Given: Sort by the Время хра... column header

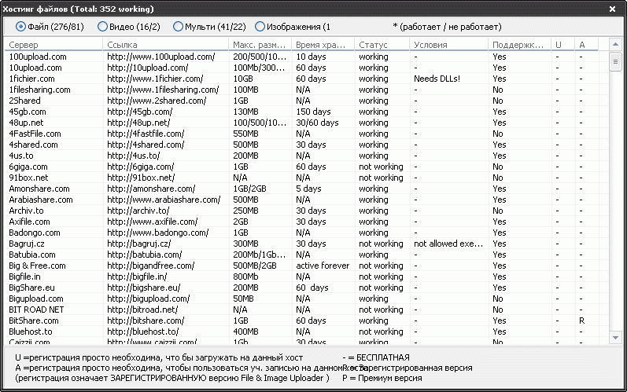Looking at the screenshot, I should point(323,45).
